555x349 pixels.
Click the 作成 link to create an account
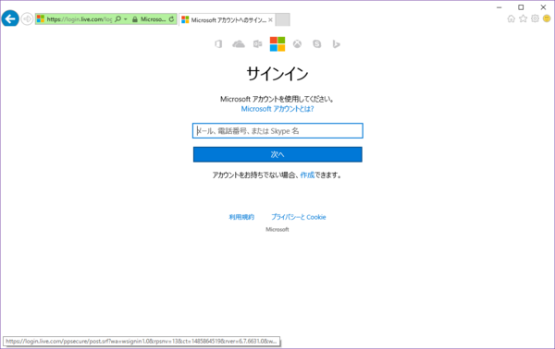307,174
